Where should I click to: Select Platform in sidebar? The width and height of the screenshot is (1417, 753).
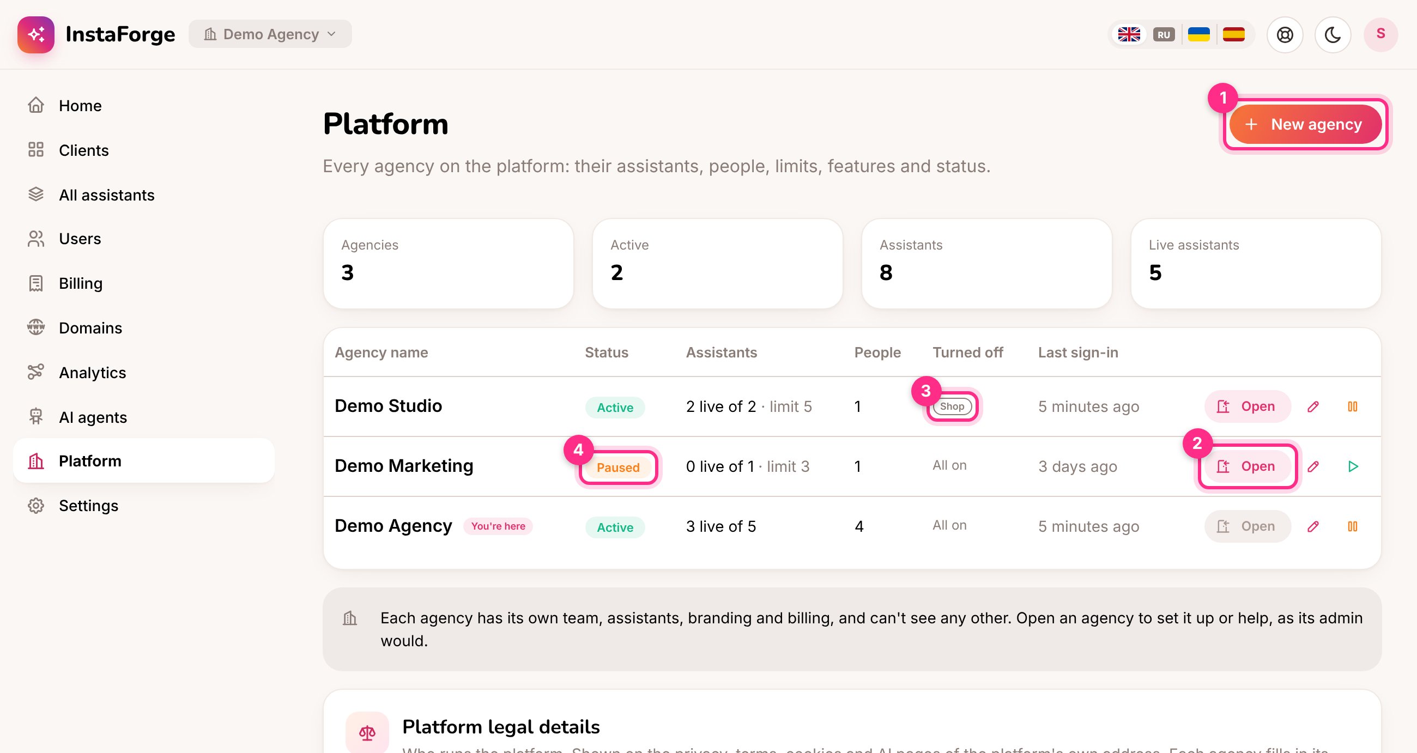coord(143,461)
